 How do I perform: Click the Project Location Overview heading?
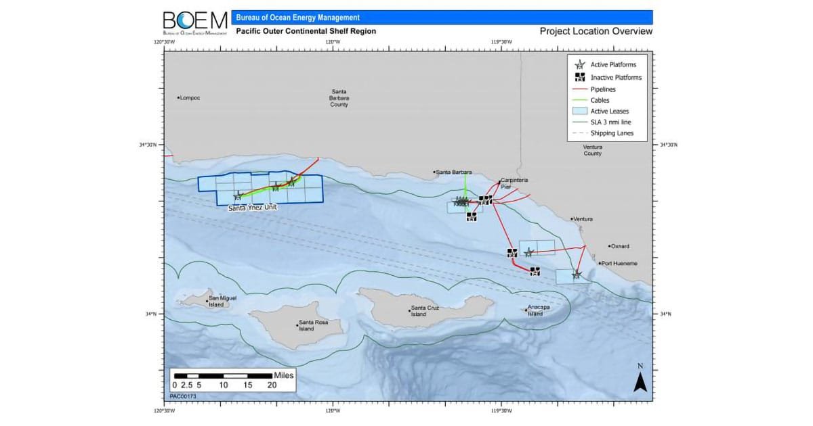point(596,31)
